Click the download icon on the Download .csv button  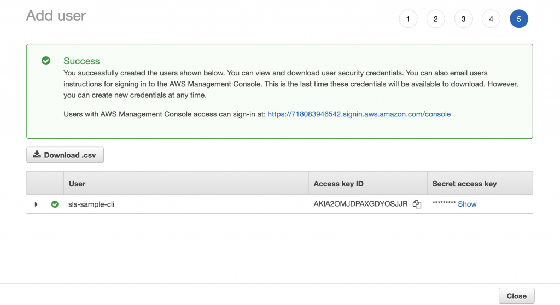coord(37,154)
